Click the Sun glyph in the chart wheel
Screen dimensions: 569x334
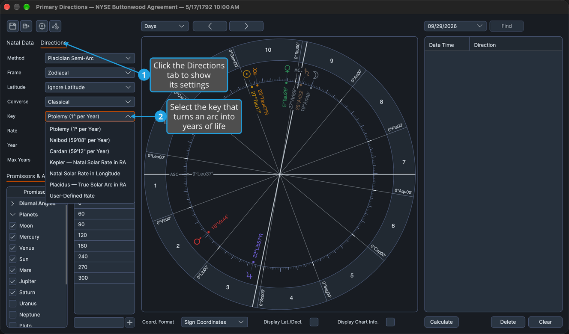click(246, 74)
